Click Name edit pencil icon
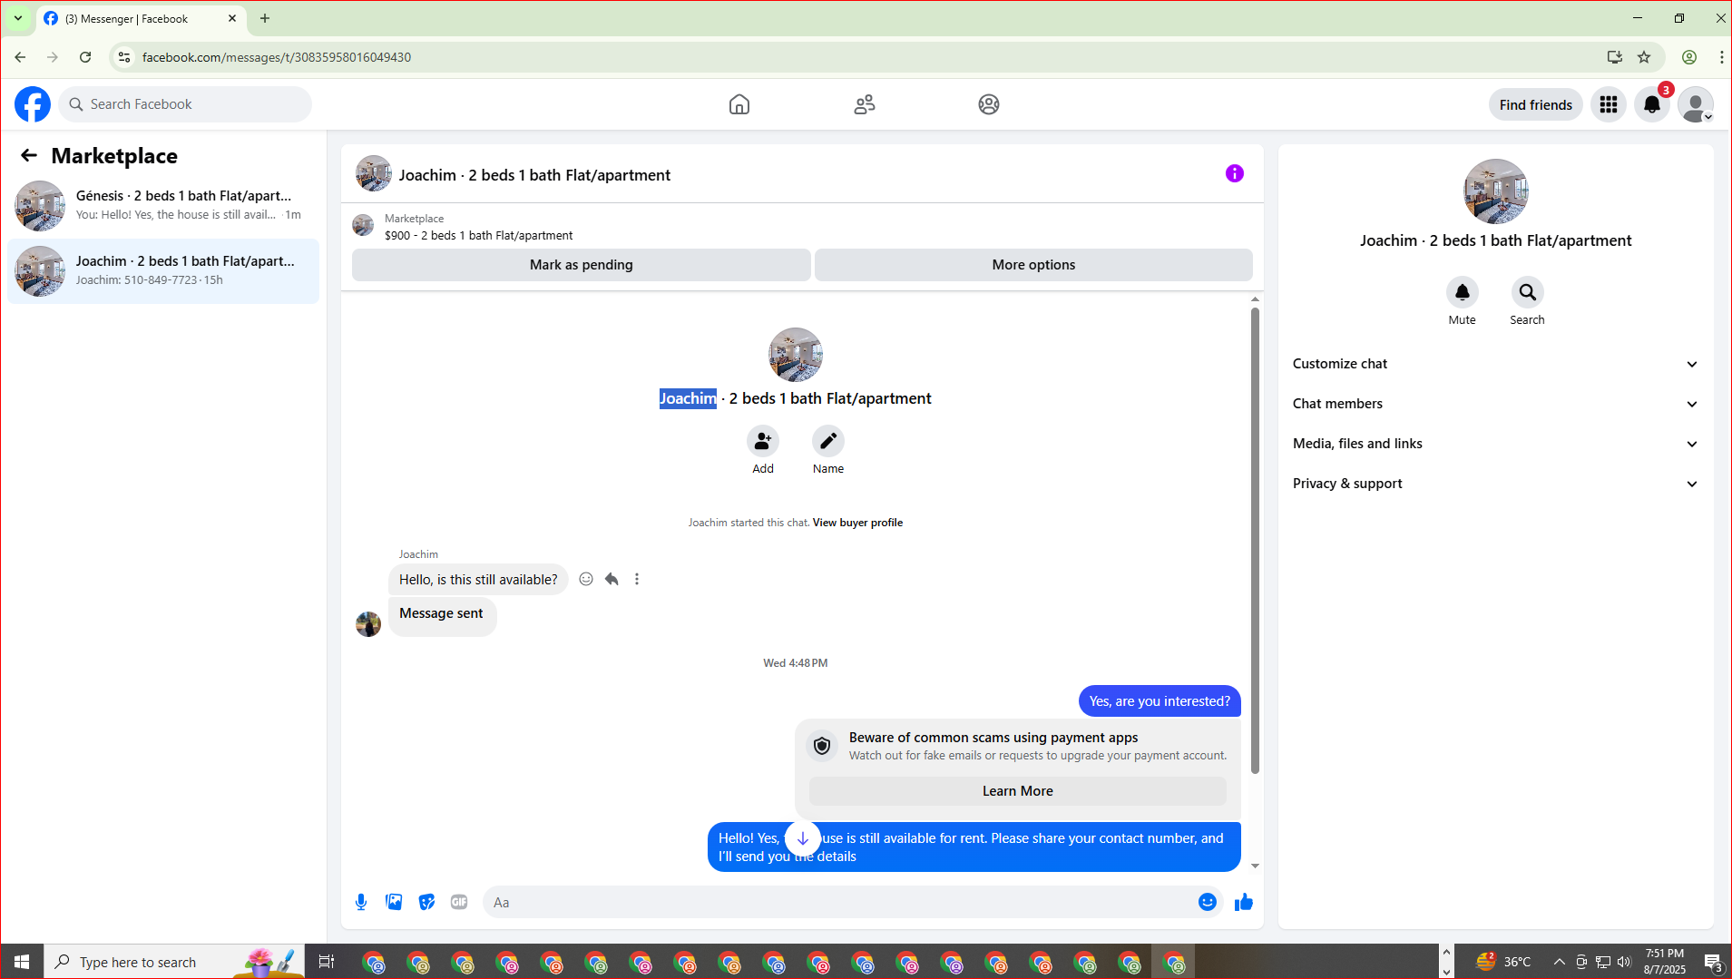This screenshot has height=979, width=1732. (828, 441)
